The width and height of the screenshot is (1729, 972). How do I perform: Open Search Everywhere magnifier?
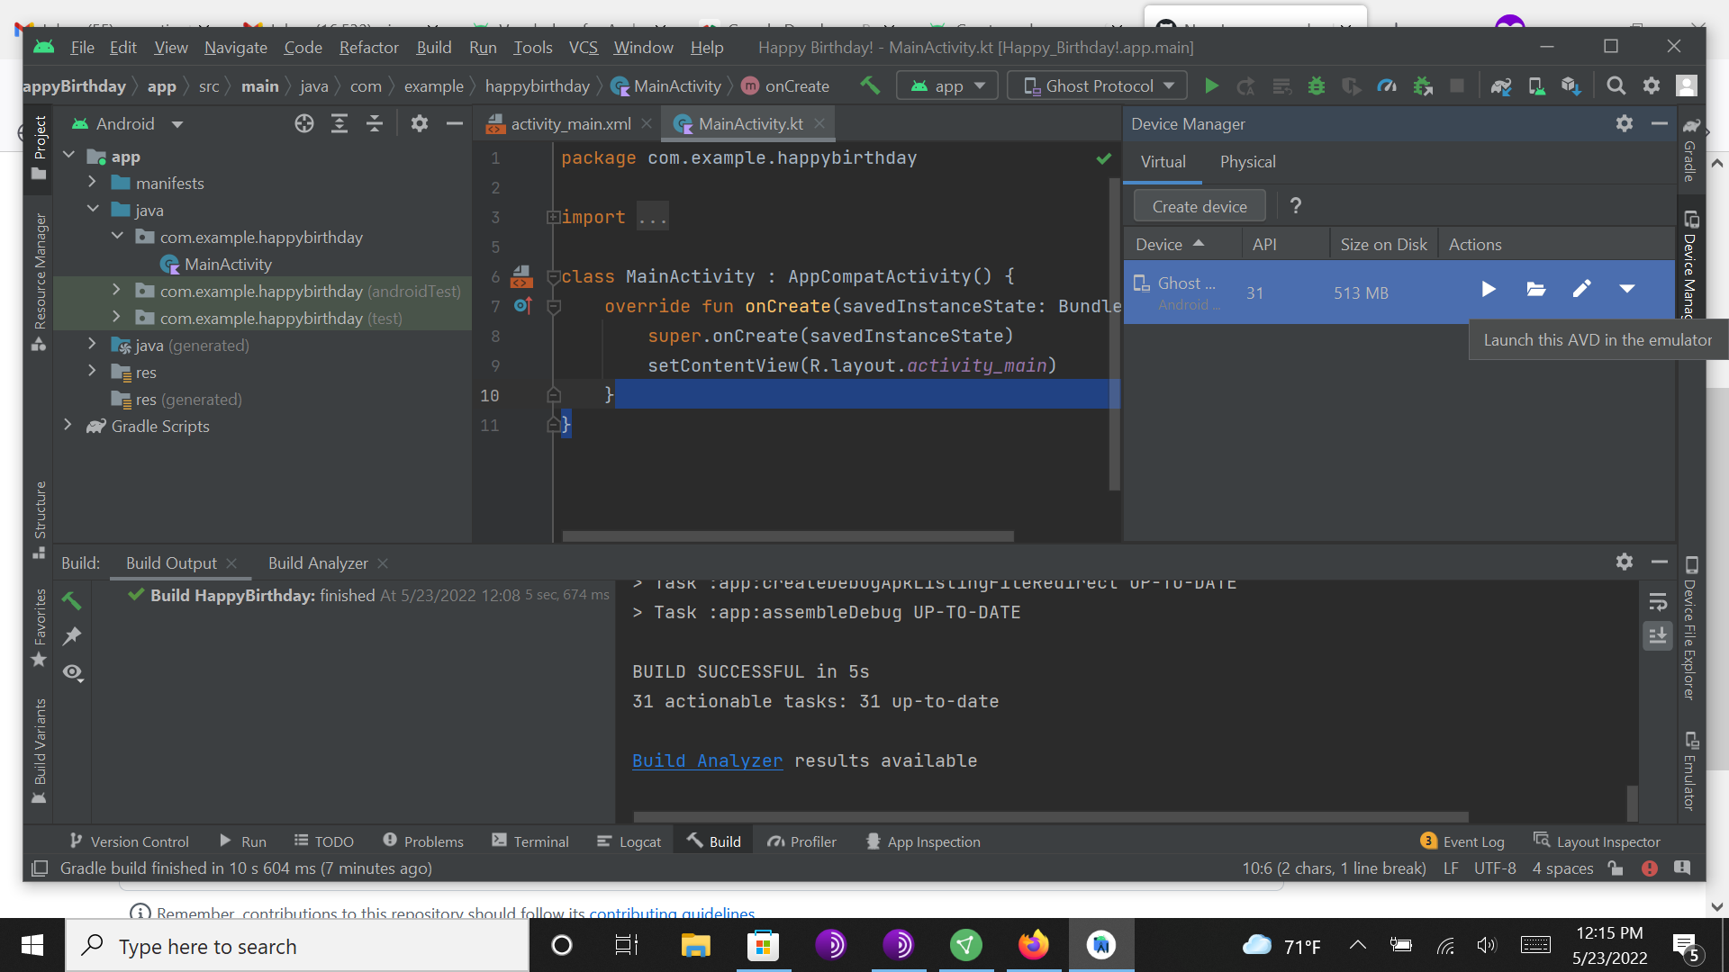(x=1616, y=85)
